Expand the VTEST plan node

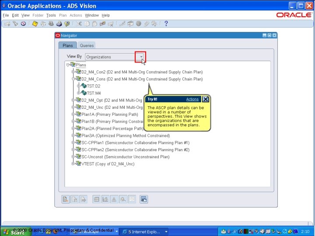[x=73, y=164]
